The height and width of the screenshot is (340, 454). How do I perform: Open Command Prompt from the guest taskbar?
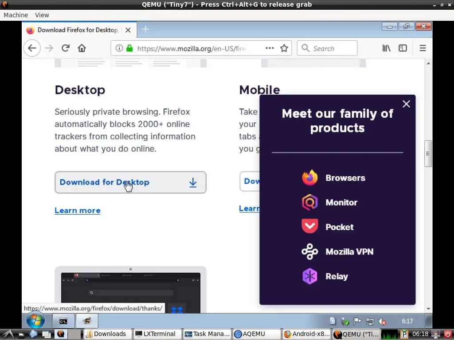tap(63, 321)
